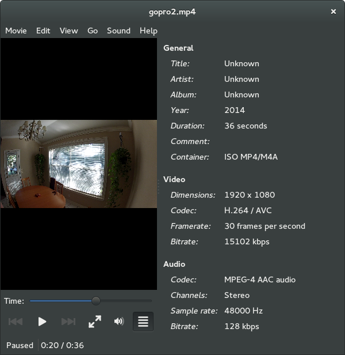Click the 'Video' section heading
Viewport: 345px width, 355px height.
click(x=174, y=179)
